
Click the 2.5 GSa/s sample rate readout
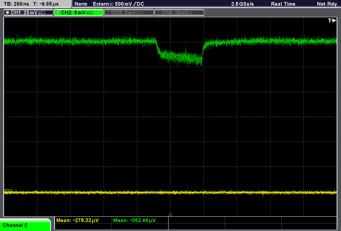click(242, 4)
